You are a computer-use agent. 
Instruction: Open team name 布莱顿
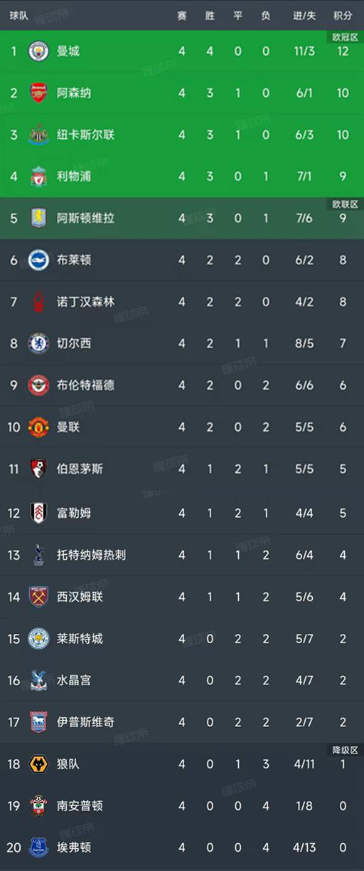pos(74,260)
